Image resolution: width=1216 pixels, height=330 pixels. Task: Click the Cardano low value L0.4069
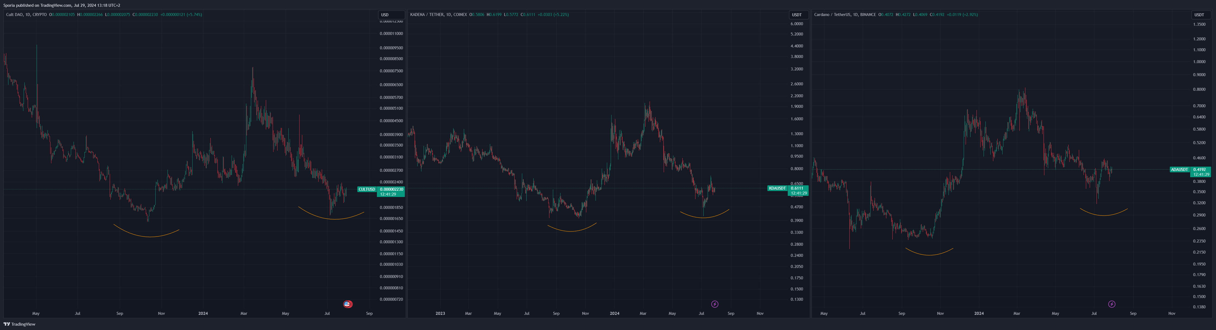tap(920, 15)
